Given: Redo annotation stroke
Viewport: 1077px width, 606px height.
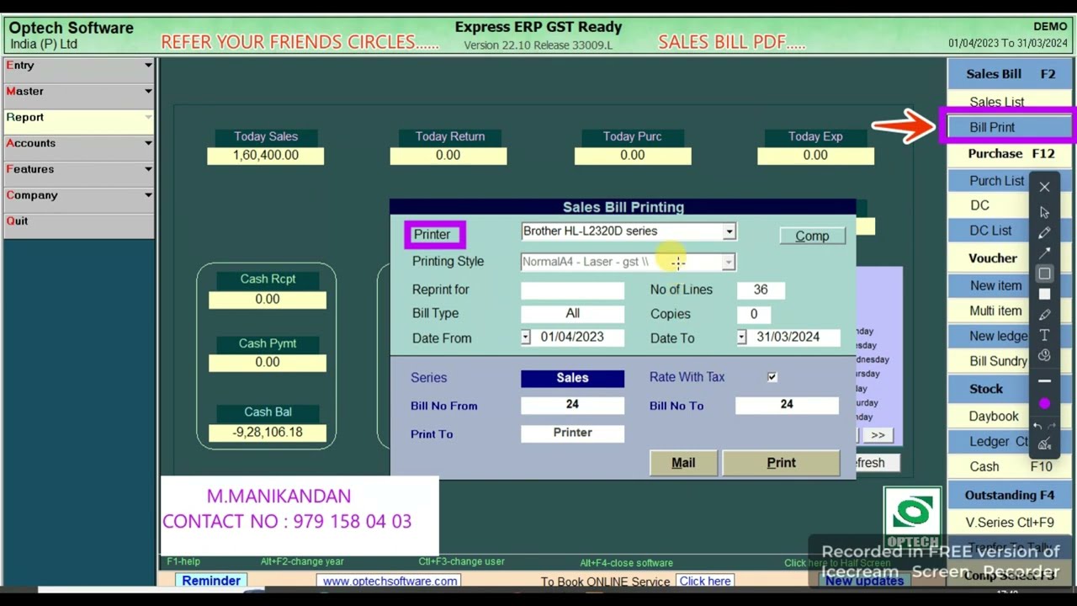Looking at the screenshot, I should 1052,427.
